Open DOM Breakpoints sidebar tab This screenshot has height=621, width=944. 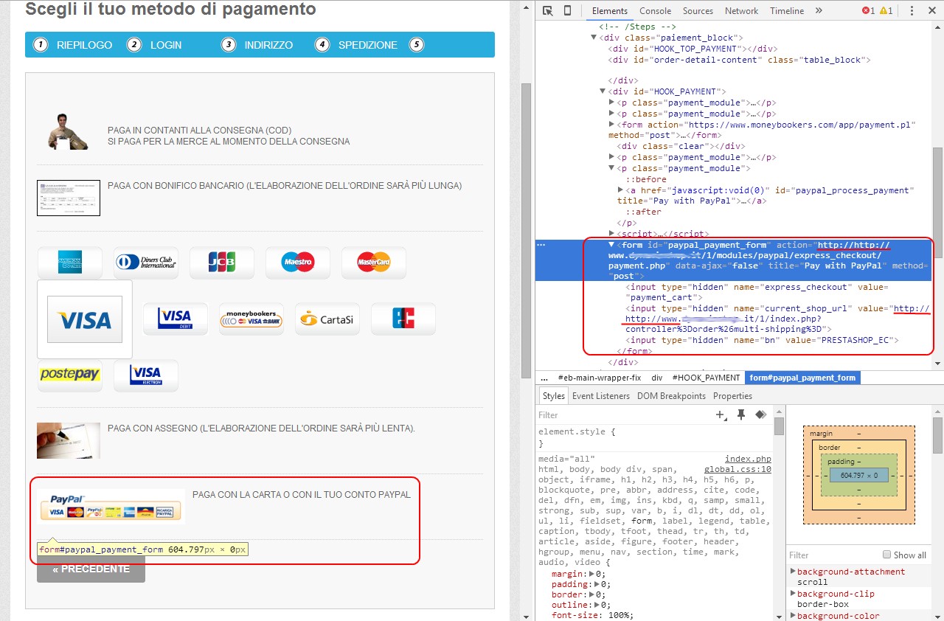(671, 396)
